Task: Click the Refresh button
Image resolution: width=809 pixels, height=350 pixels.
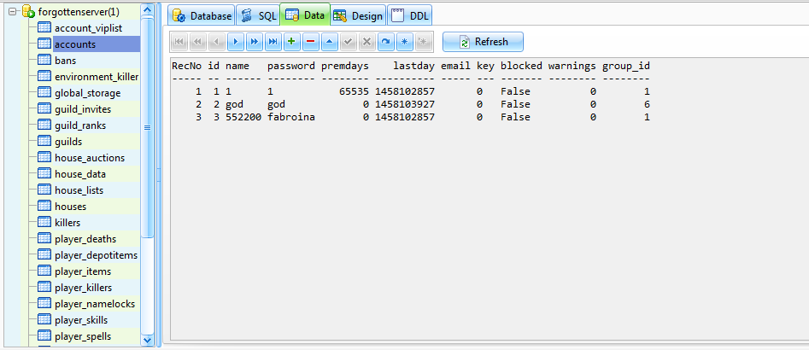Action: point(483,42)
